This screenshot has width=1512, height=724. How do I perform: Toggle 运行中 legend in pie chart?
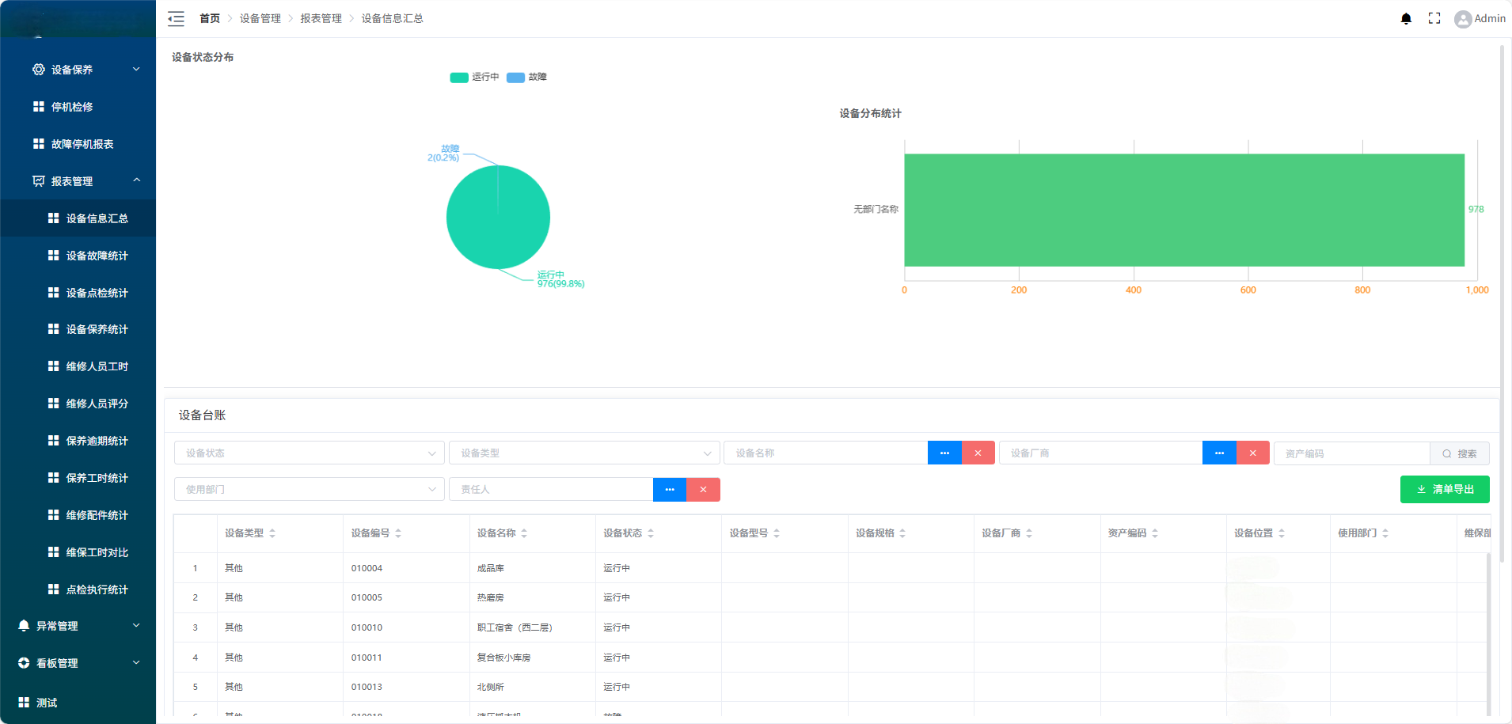[475, 78]
